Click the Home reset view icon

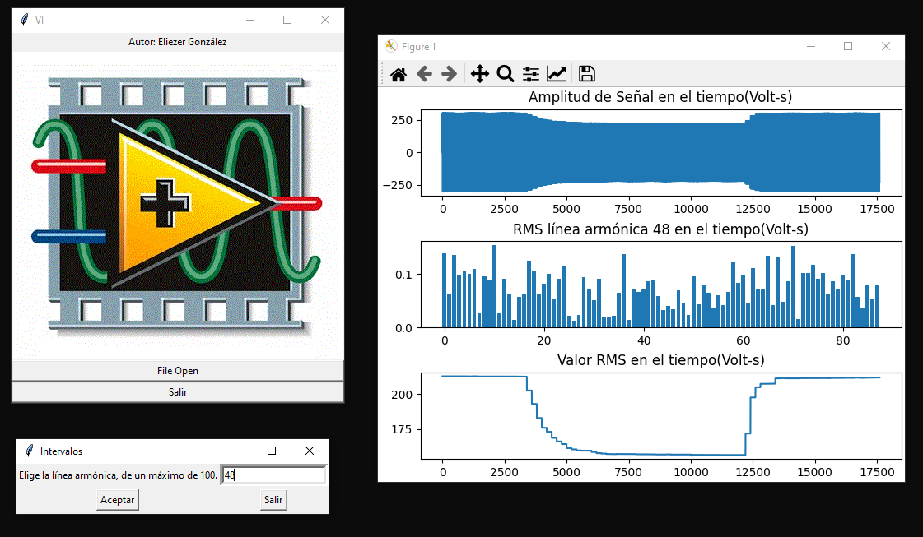tap(399, 74)
